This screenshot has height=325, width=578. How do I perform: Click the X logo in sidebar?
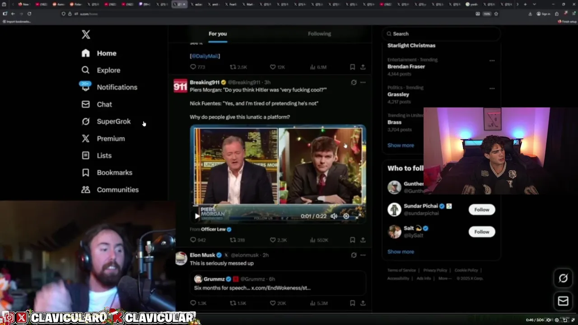click(86, 34)
